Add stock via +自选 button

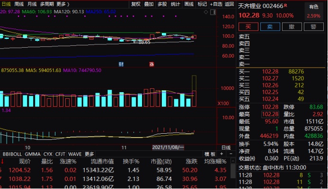click(216, 4)
